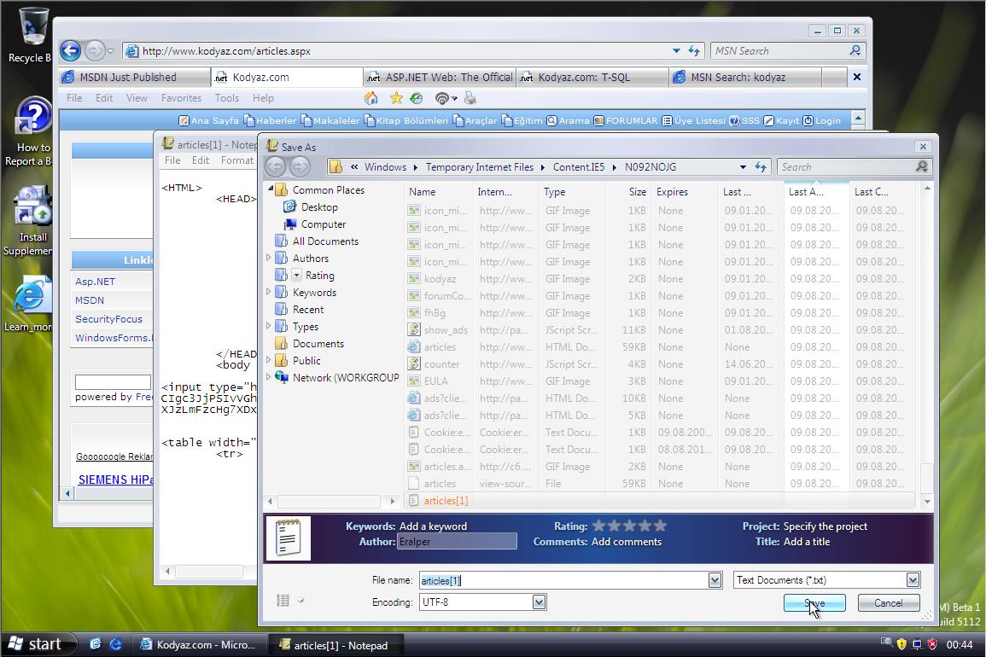The height and width of the screenshot is (657, 986).
Task: Click the Save button
Action: coord(814,603)
